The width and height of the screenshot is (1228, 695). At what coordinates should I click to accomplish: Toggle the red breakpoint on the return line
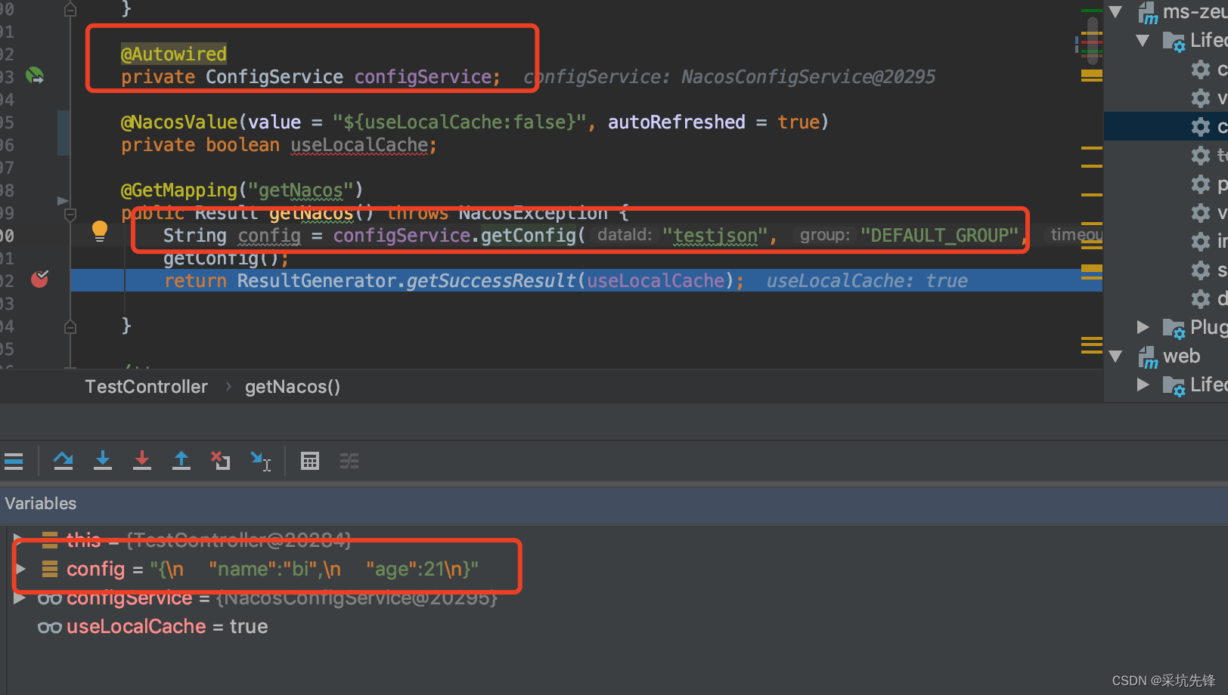(39, 280)
